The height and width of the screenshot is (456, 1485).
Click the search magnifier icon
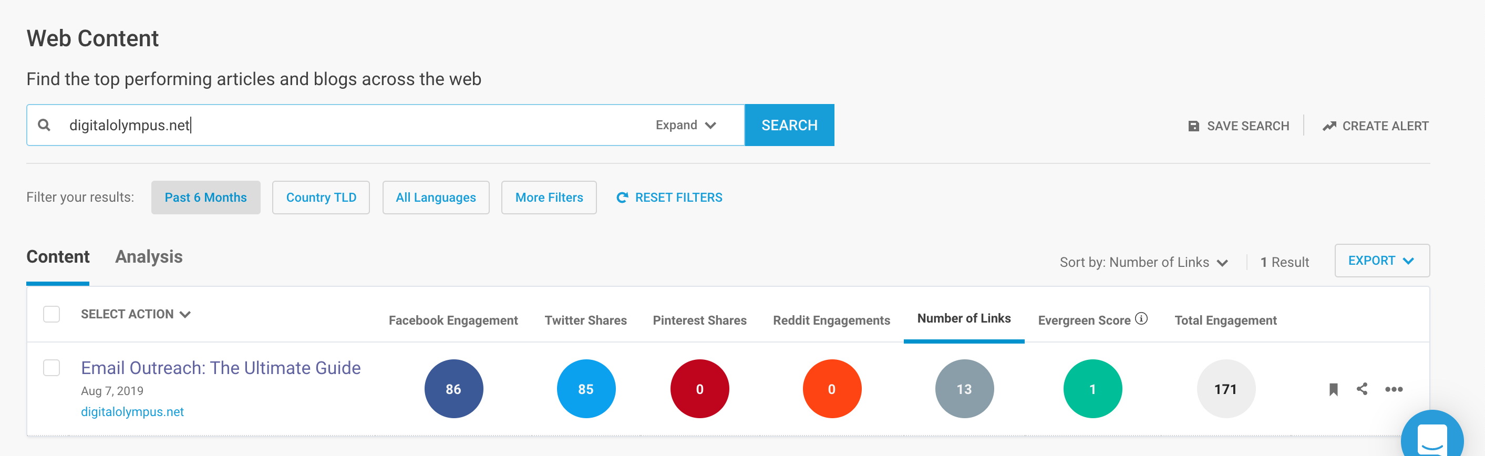pyautogui.click(x=44, y=125)
